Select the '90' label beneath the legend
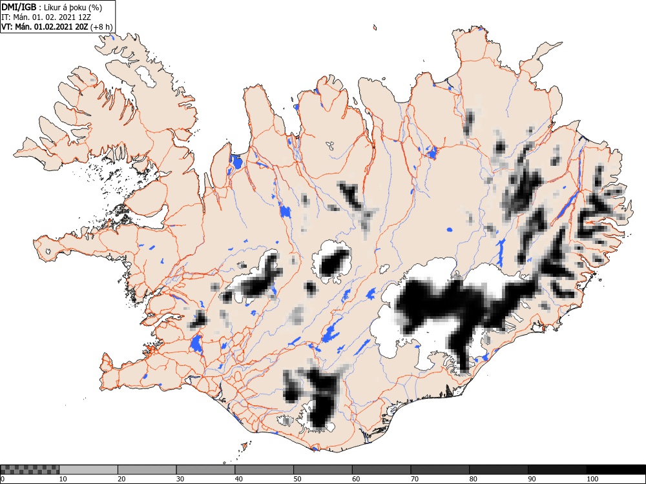646x484 pixels. pos(532,479)
